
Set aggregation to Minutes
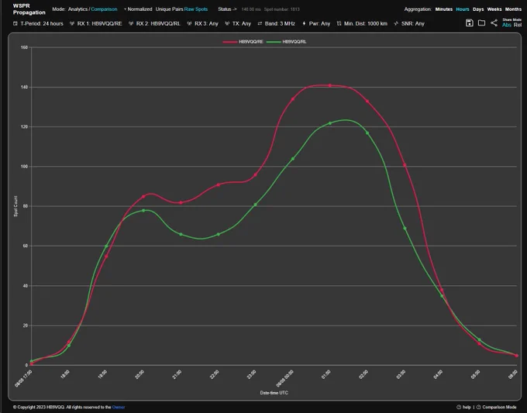tap(443, 9)
